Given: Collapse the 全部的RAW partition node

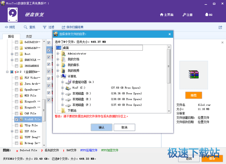Looking at the screenshot, I should (7, 72).
